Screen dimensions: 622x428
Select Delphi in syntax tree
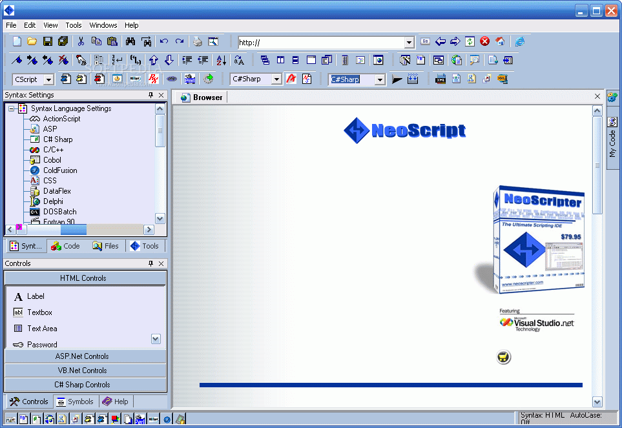53,201
